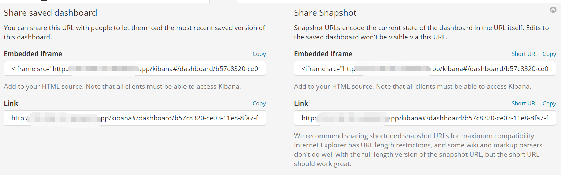The image size is (561, 179).
Task: Click into the snapshot link URL field
Action: click(425, 118)
